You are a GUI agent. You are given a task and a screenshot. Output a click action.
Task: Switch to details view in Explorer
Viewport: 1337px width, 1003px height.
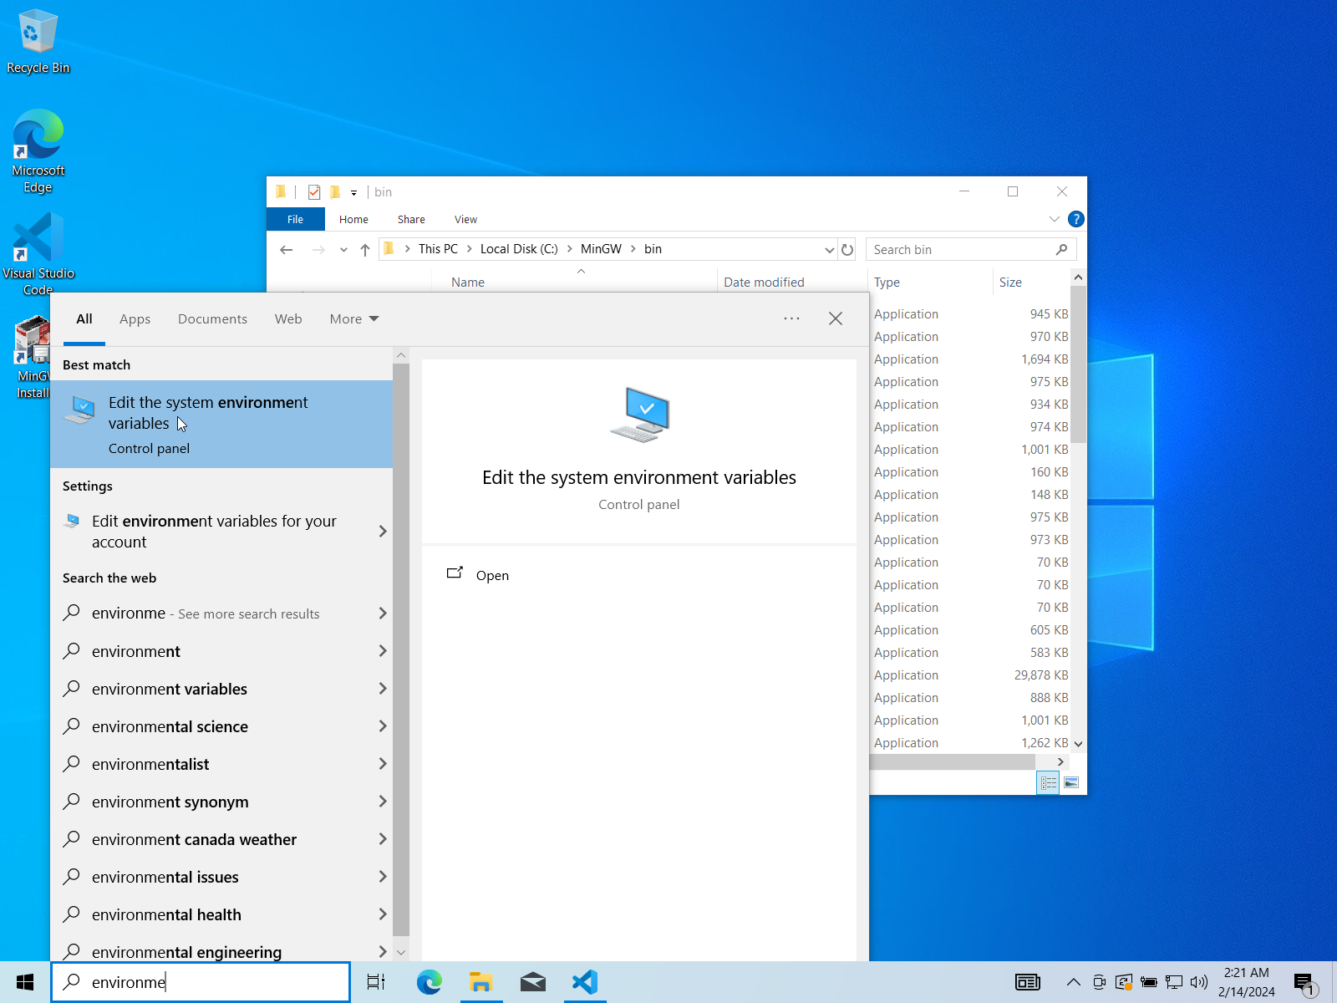coord(1048,783)
